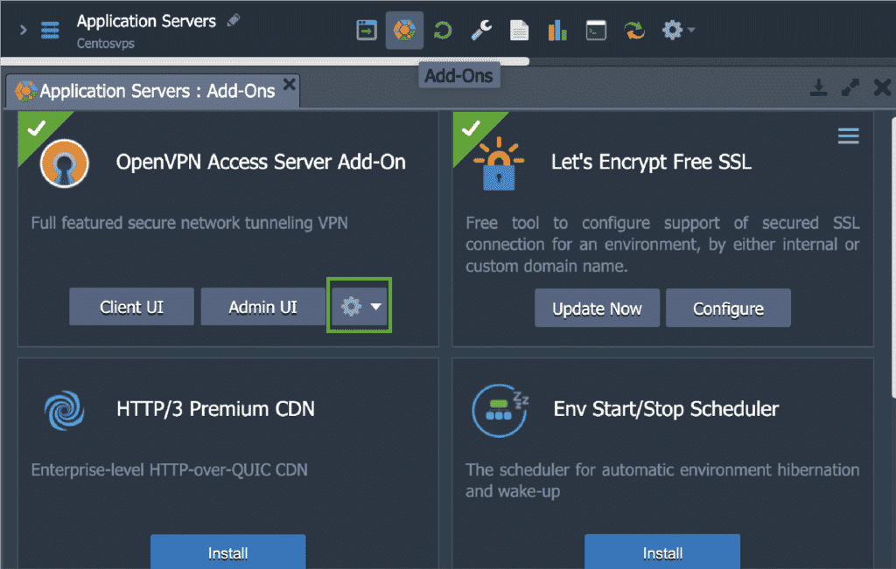Click the blue layer stack icon
This screenshot has width=896, height=569.
coord(50,31)
